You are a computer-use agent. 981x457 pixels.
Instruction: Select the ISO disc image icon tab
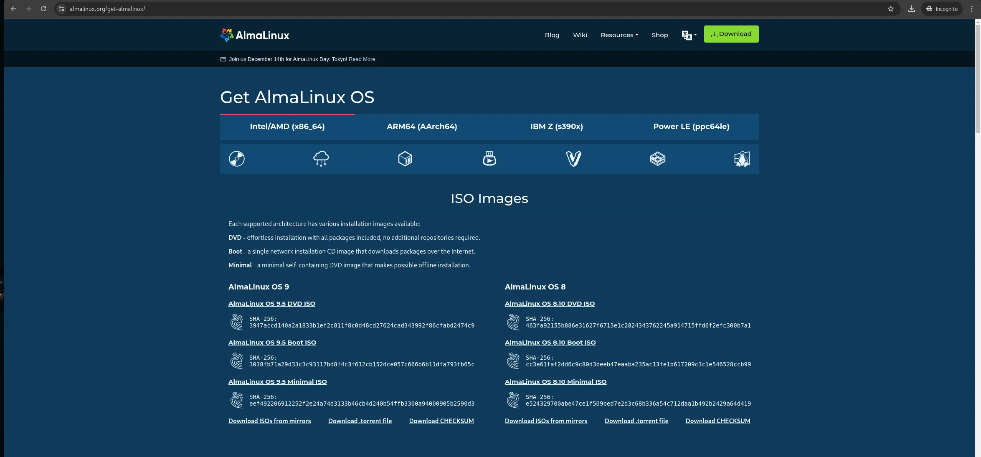237,159
